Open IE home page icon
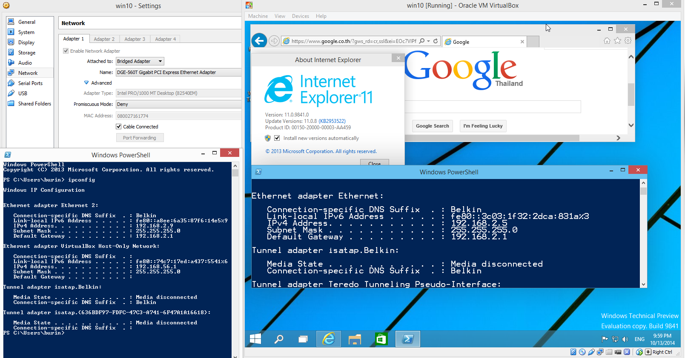The width and height of the screenshot is (685, 358). click(607, 40)
